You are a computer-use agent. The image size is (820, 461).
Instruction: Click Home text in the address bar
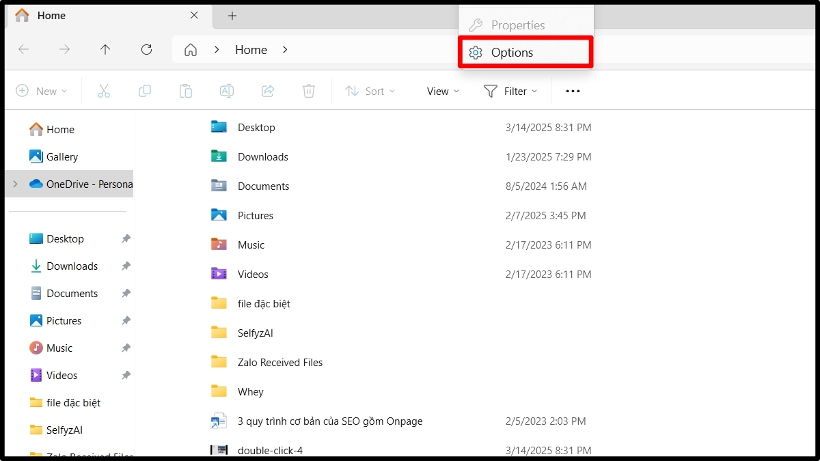[251, 50]
